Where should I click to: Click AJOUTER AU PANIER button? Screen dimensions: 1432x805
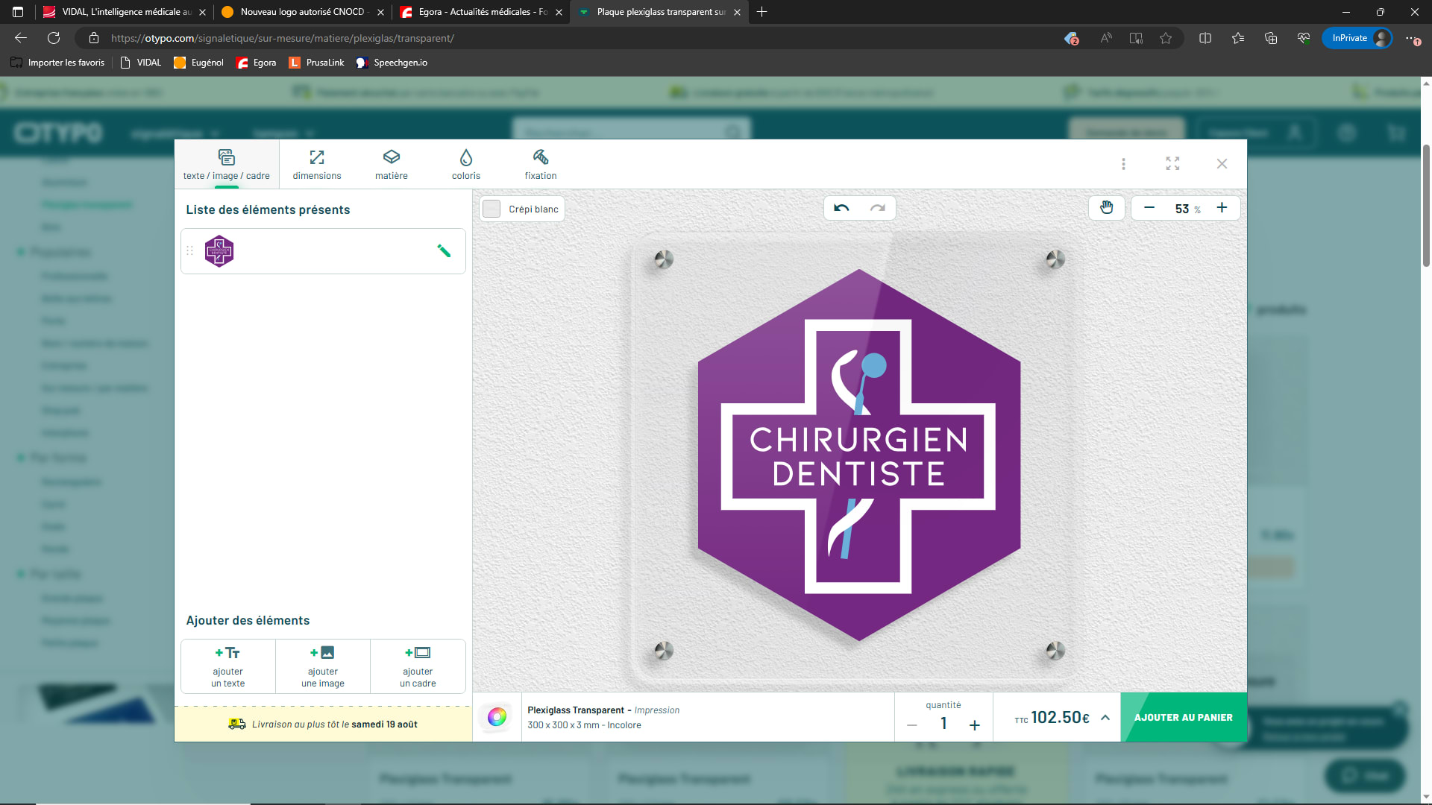coord(1183,718)
